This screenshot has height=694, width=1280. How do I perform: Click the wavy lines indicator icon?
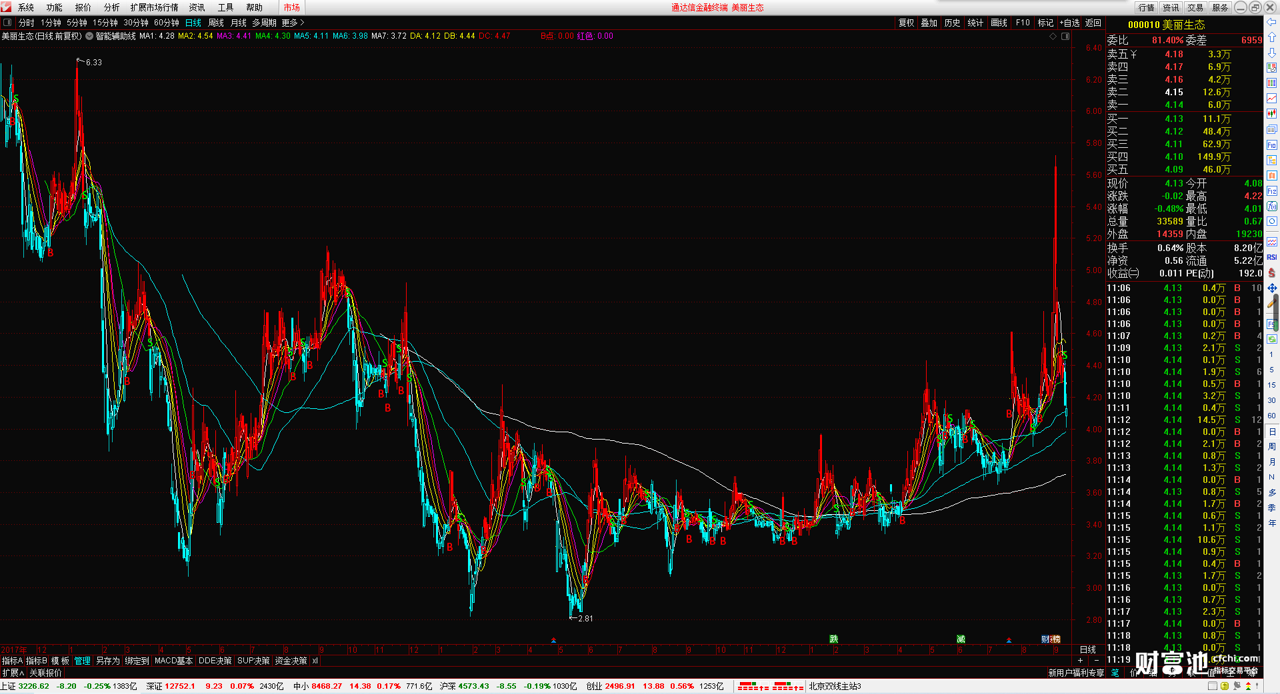pyautogui.click(x=1272, y=241)
